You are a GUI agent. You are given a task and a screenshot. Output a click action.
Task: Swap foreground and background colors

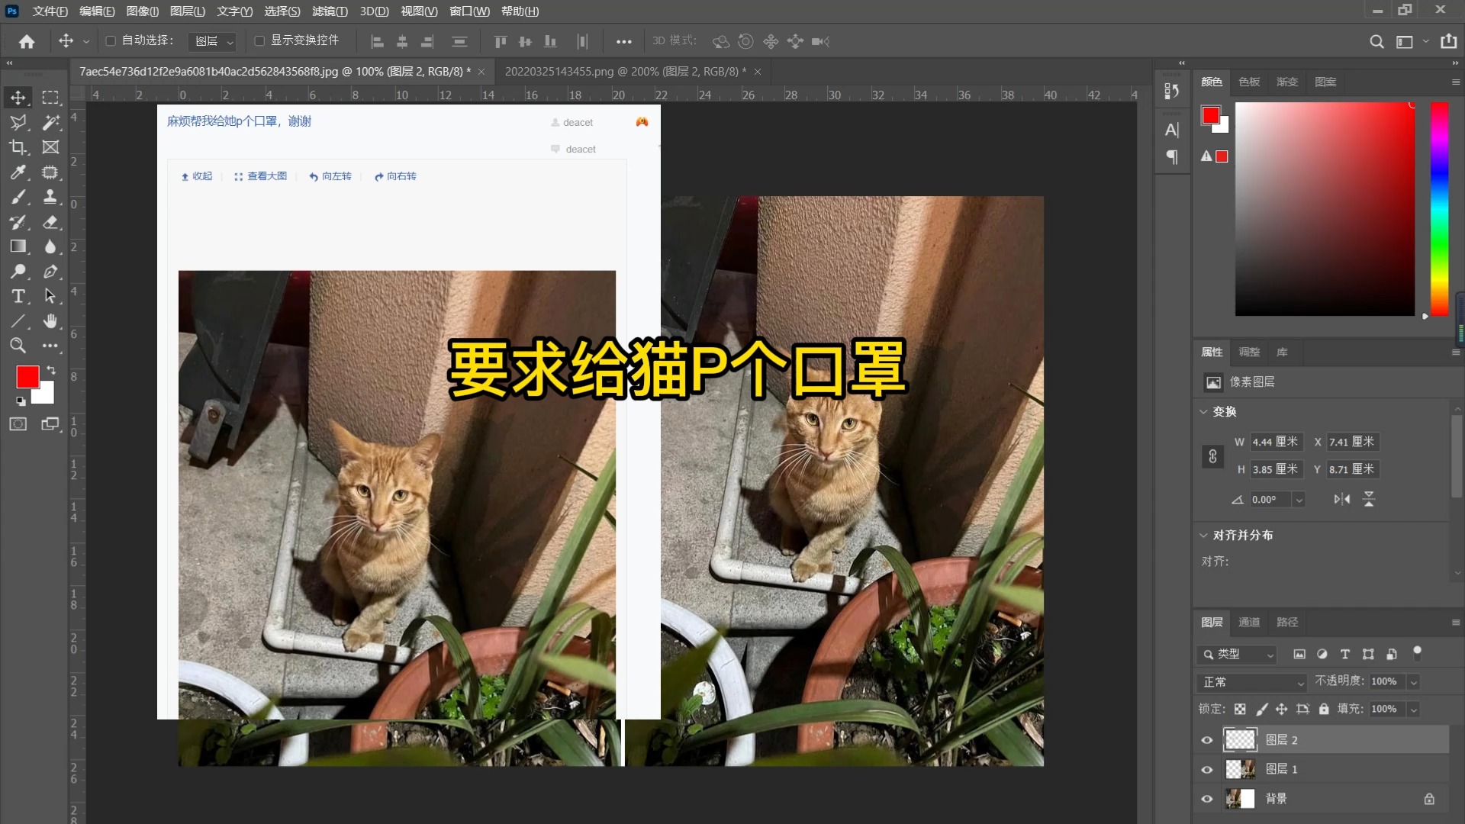coord(51,370)
